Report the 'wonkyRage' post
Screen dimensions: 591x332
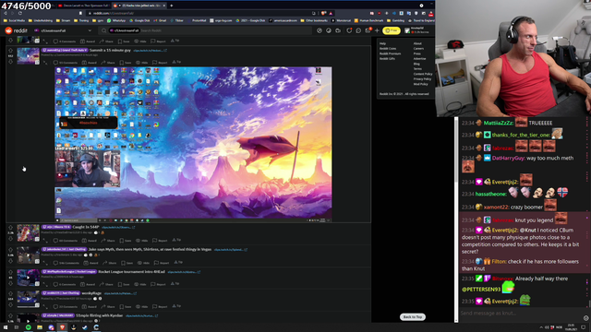(x=161, y=306)
